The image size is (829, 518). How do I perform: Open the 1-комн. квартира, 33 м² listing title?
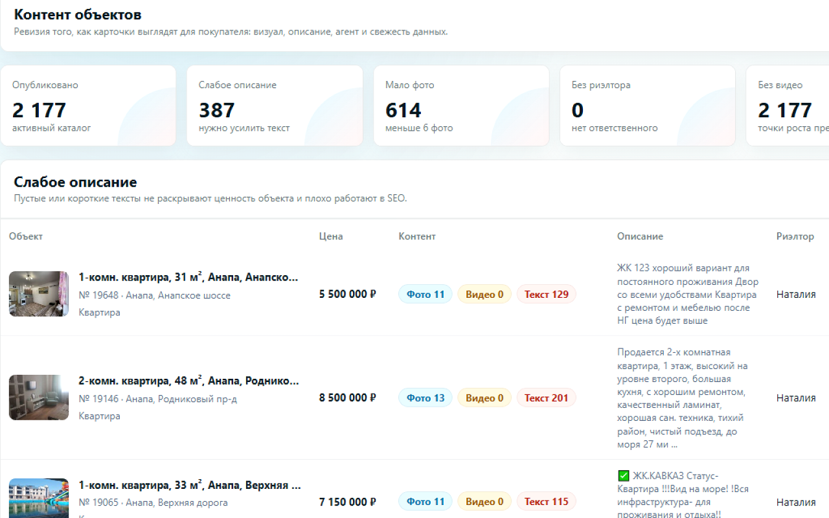(x=190, y=485)
